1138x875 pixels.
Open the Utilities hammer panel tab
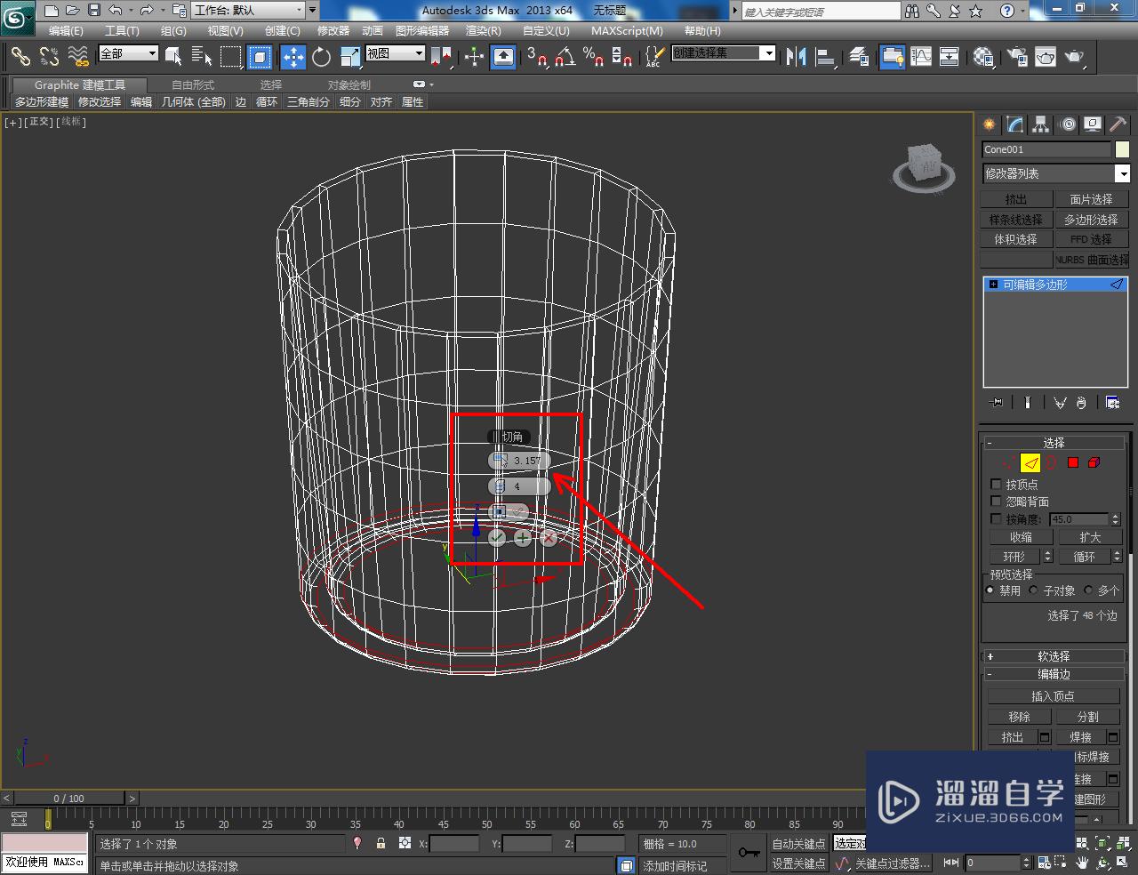pyautogui.click(x=1118, y=124)
